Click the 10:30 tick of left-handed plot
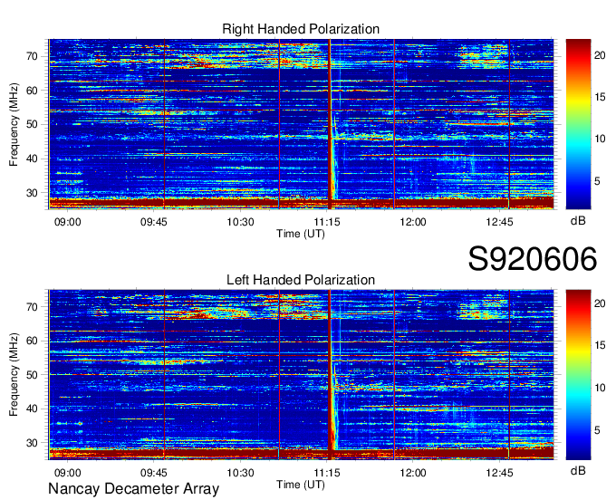The height and width of the screenshot is (500, 616). pyautogui.click(x=240, y=473)
